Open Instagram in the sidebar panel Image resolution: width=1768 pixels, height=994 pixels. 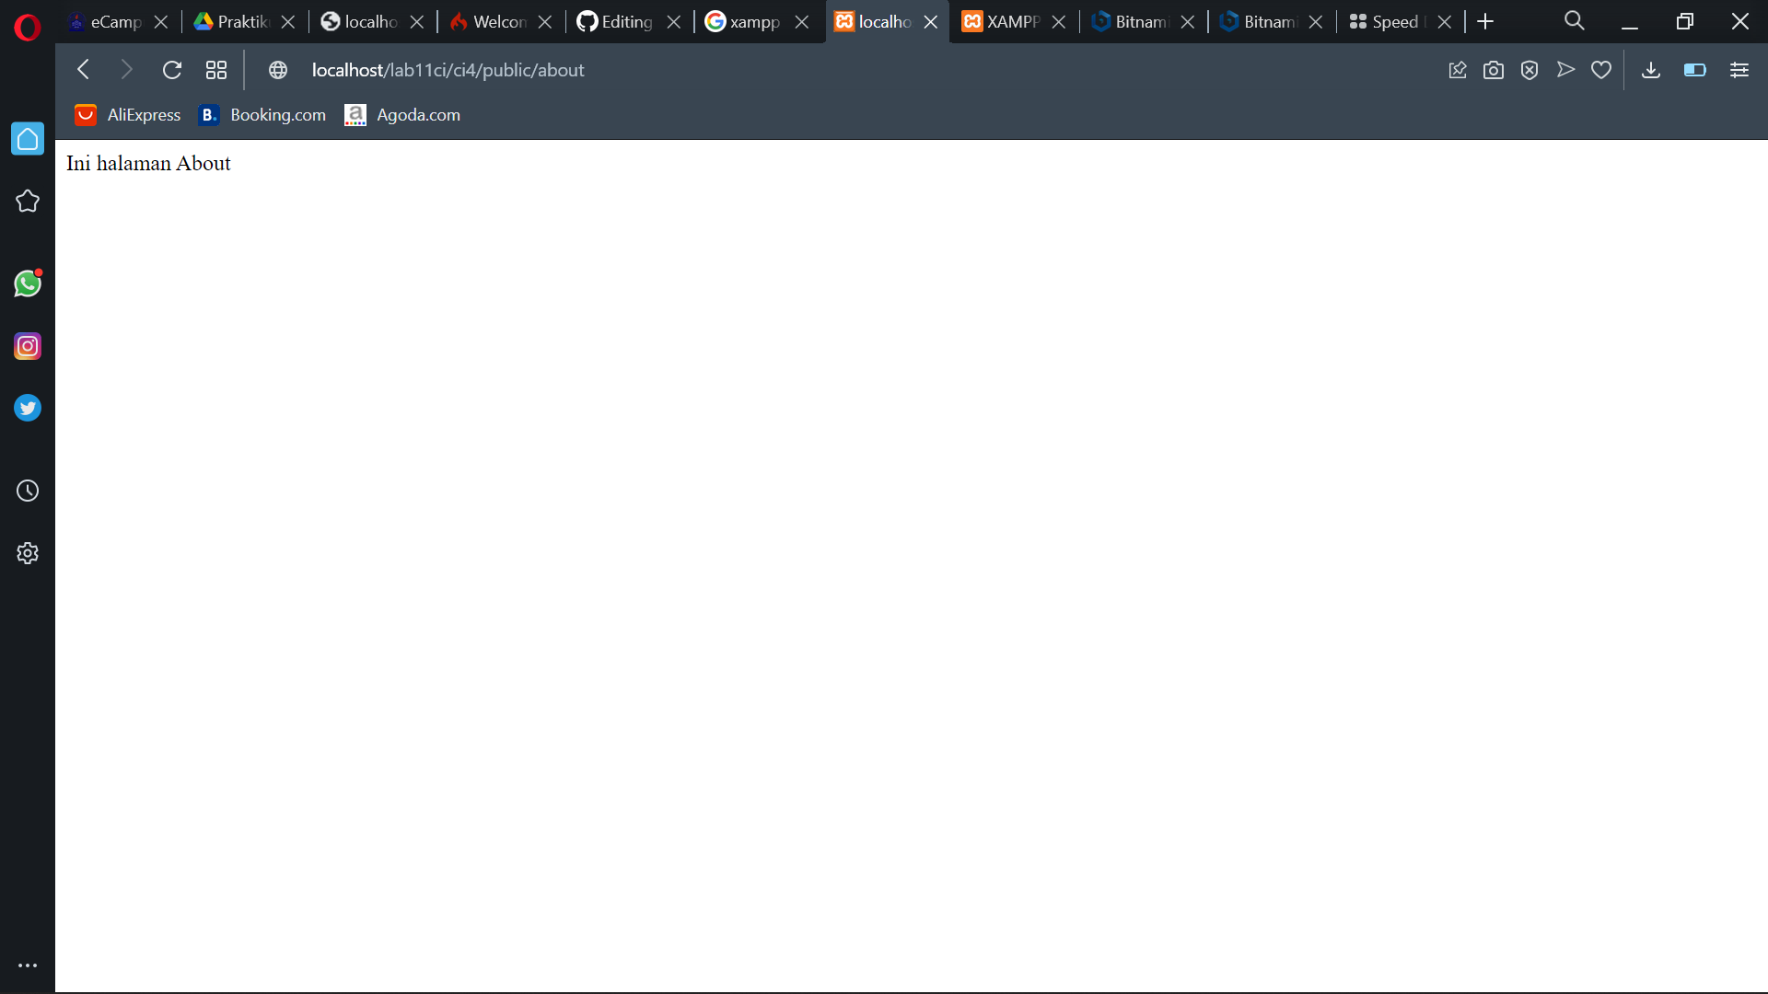(28, 346)
